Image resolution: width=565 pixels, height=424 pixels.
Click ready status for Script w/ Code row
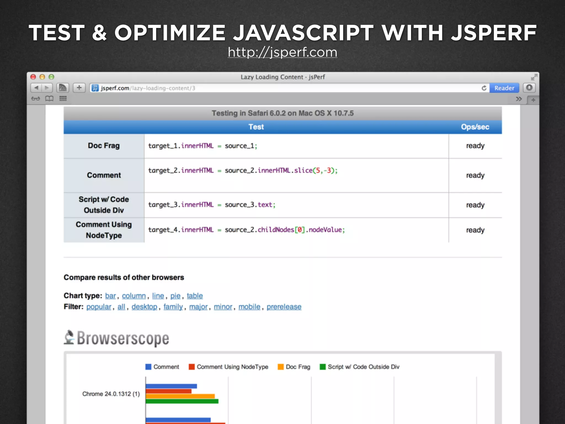coord(475,205)
